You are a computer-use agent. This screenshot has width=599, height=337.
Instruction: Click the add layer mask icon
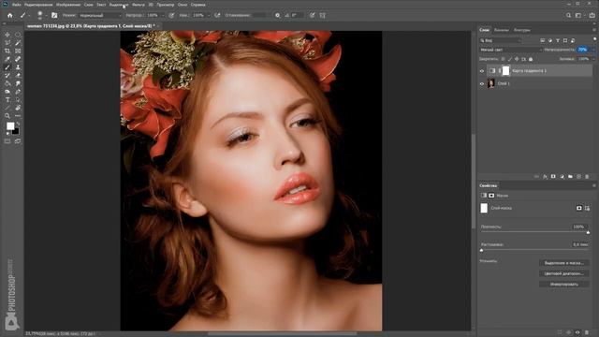tap(553, 177)
